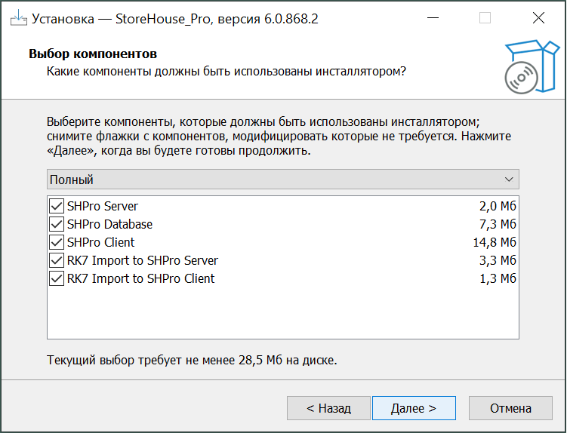The image size is (567, 433).
Task: Click the dropdown chevron arrow
Action: [510, 180]
